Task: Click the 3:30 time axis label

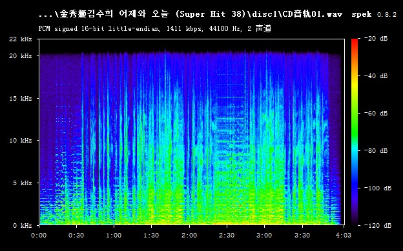Action: [302, 236]
